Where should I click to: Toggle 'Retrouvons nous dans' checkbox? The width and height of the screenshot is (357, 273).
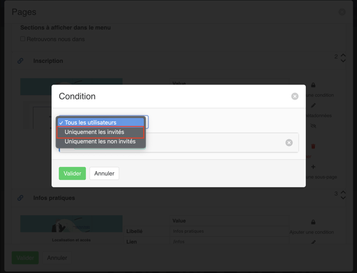[x=23, y=39]
